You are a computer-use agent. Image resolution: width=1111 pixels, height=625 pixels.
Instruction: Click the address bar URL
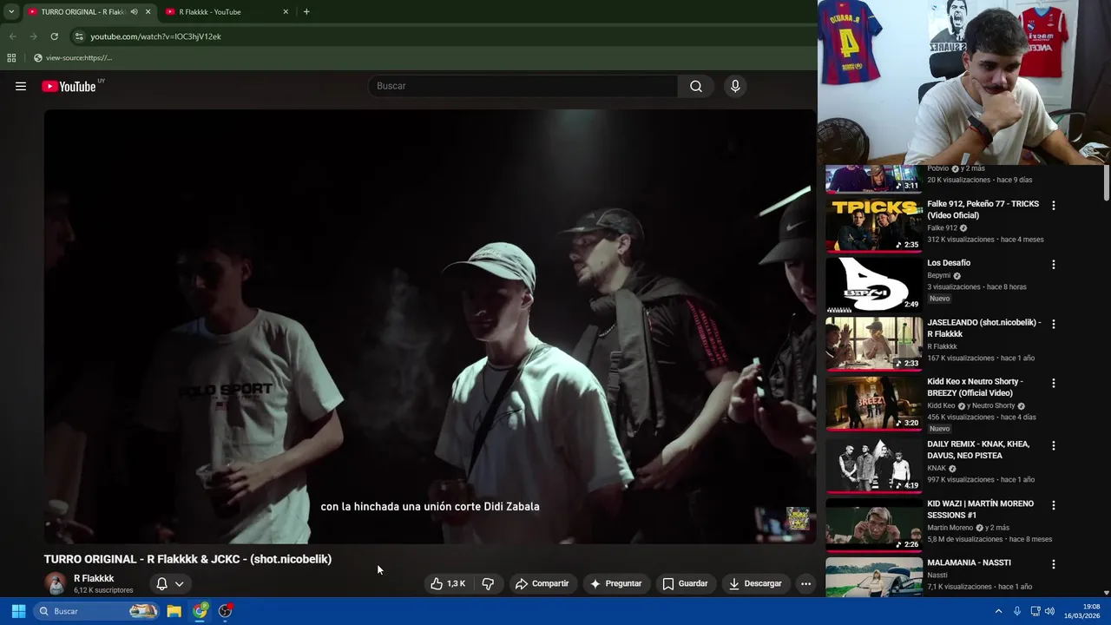tap(156, 36)
